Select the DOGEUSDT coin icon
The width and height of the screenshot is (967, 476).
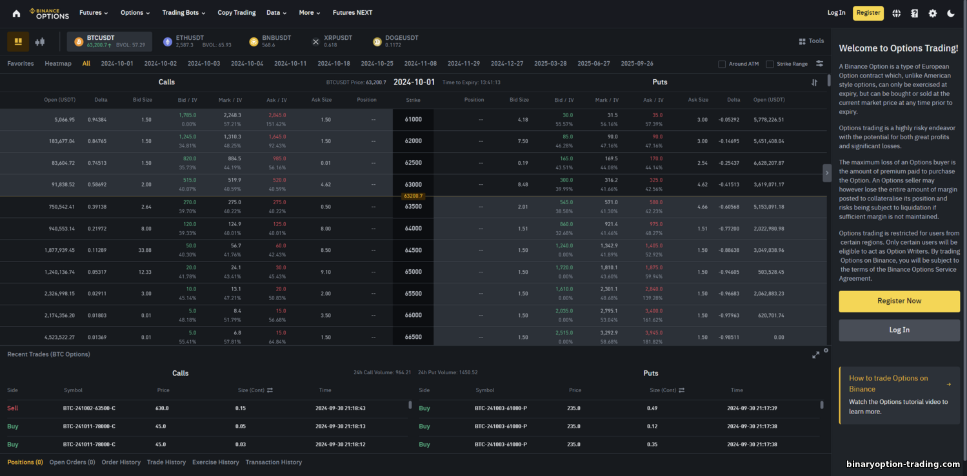pyautogui.click(x=377, y=42)
